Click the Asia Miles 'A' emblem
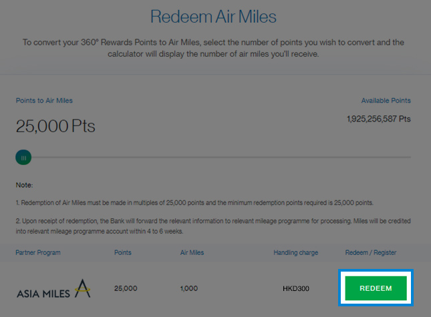The image size is (431, 317). click(x=82, y=288)
